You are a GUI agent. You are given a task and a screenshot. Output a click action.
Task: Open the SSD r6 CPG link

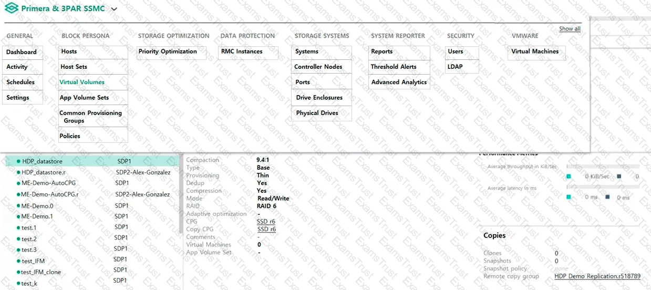tap(266, 222)
